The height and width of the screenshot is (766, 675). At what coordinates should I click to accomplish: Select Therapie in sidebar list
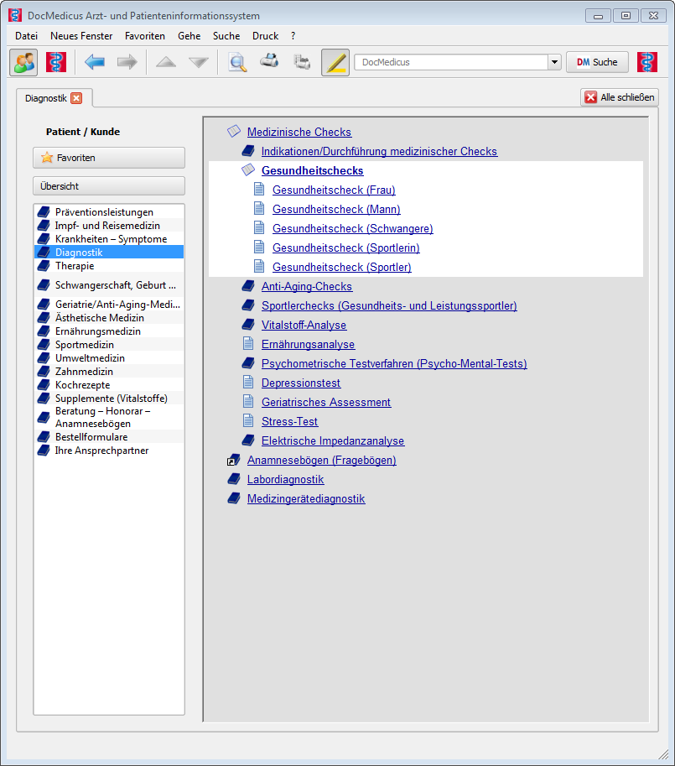[x=109, y=266]
